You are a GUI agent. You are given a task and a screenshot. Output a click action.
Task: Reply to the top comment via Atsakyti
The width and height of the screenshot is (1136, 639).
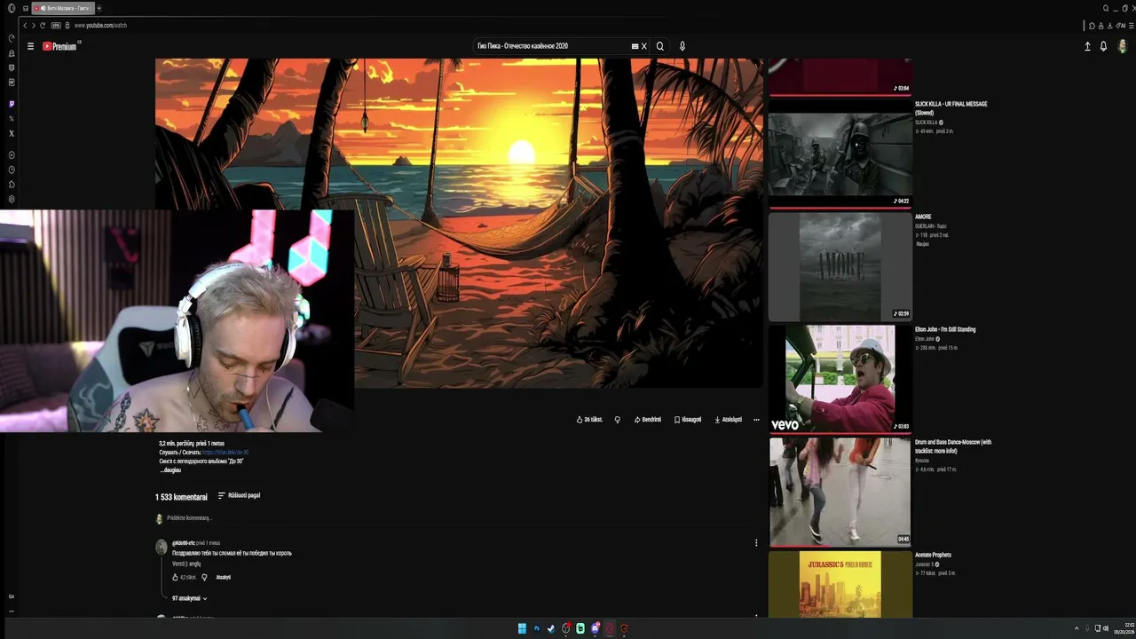pos(224,578)
